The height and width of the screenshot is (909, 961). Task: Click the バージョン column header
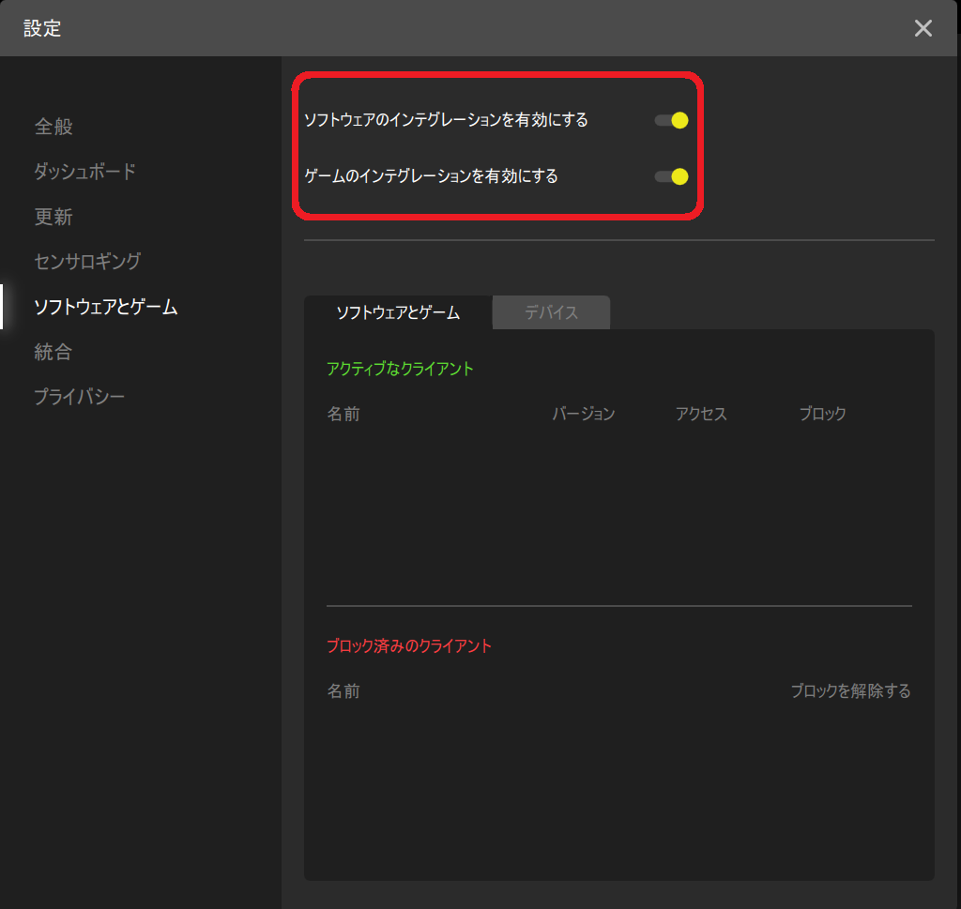coord(585,414)
